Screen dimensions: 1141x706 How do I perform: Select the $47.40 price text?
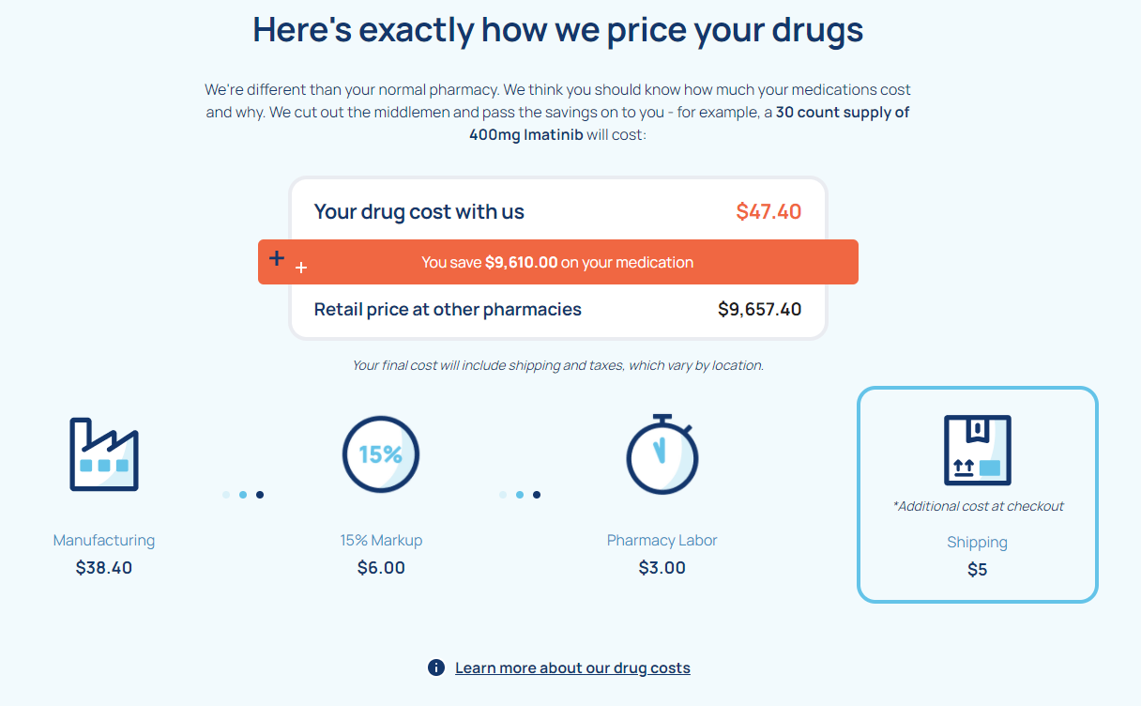point(768,211)
